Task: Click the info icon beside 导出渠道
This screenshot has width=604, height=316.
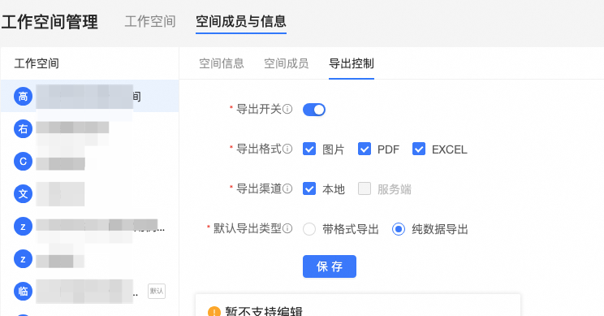Action: pyautogui.click(x=287, y=188)
